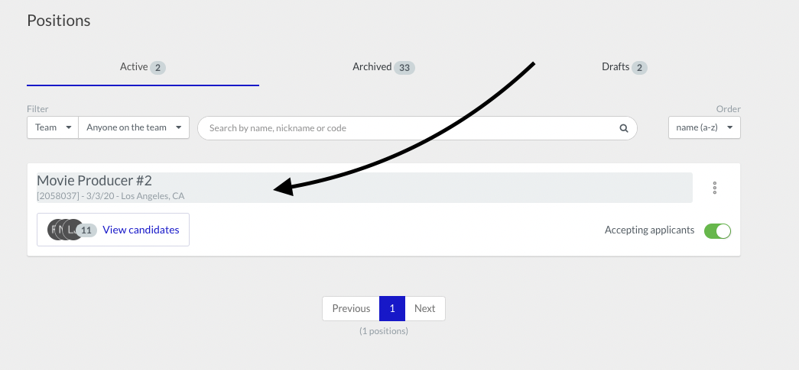Open the Team filter dropdown
This screenshot has width=799, height=370.
coord(53,127)
